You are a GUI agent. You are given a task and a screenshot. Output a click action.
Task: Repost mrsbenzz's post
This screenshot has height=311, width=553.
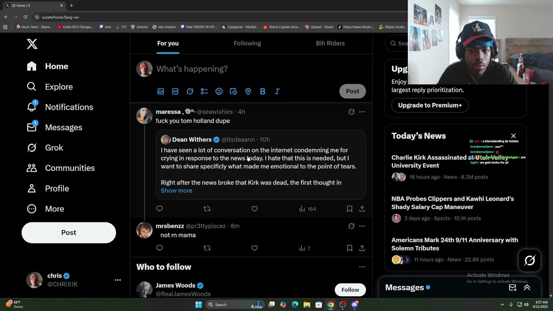207,248
